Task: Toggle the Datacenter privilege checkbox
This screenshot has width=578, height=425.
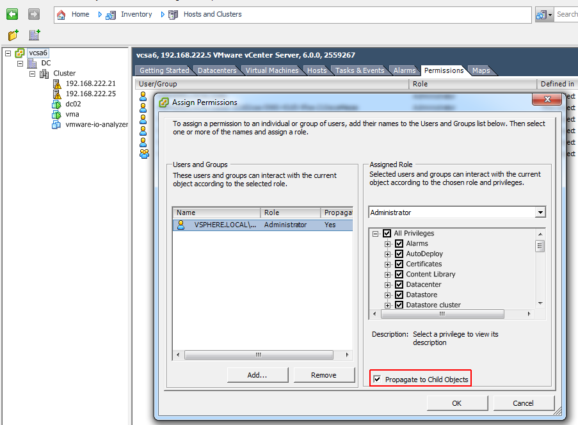Action: 399,285
